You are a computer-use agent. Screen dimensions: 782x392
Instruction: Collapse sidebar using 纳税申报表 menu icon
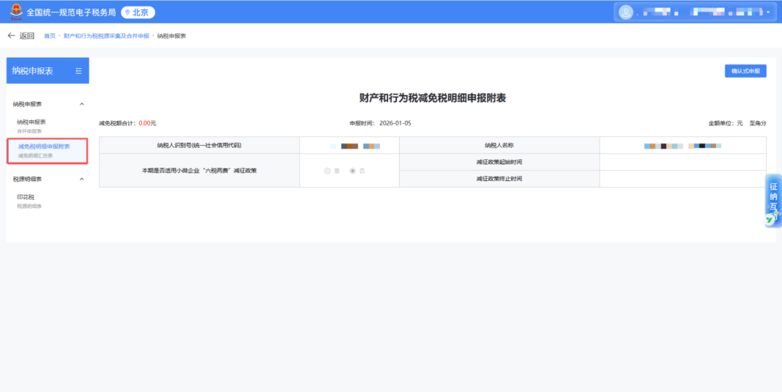[x=78, y=71]
